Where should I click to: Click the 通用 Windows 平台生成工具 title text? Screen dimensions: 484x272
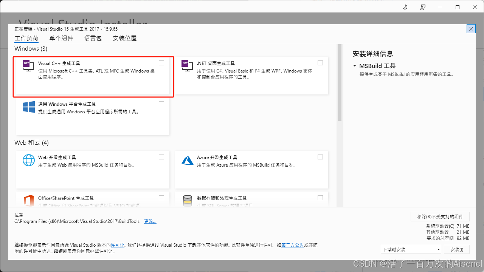coord(67,104)
